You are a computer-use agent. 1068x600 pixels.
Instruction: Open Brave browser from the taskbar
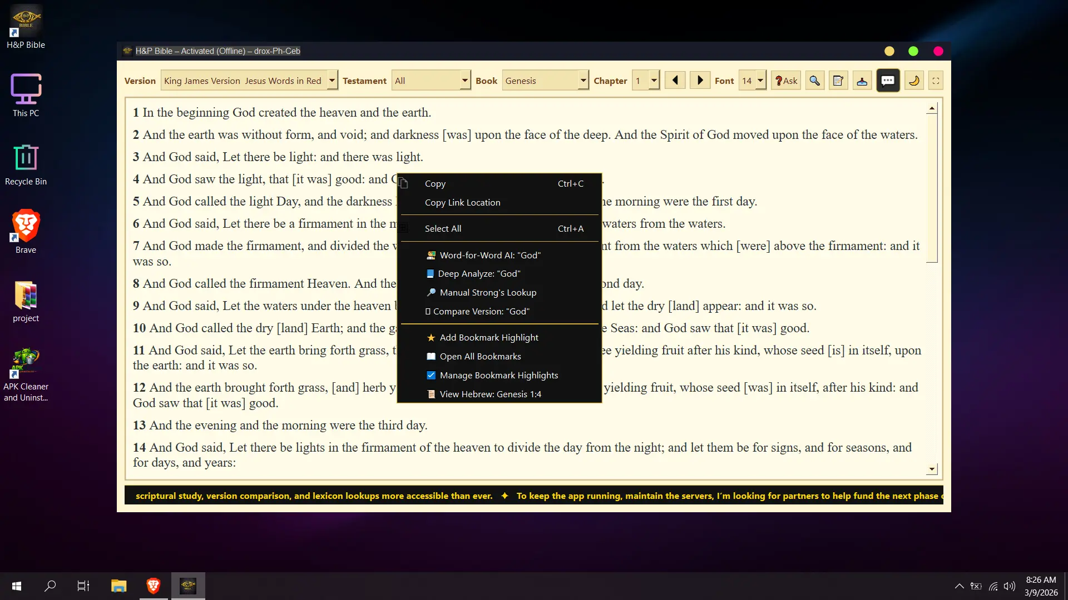(x=154, y=586)
